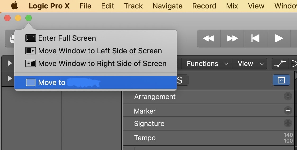Toggle the blue global tracks button
The height and width of the screenshot is (150, 297).
(281, 80)
